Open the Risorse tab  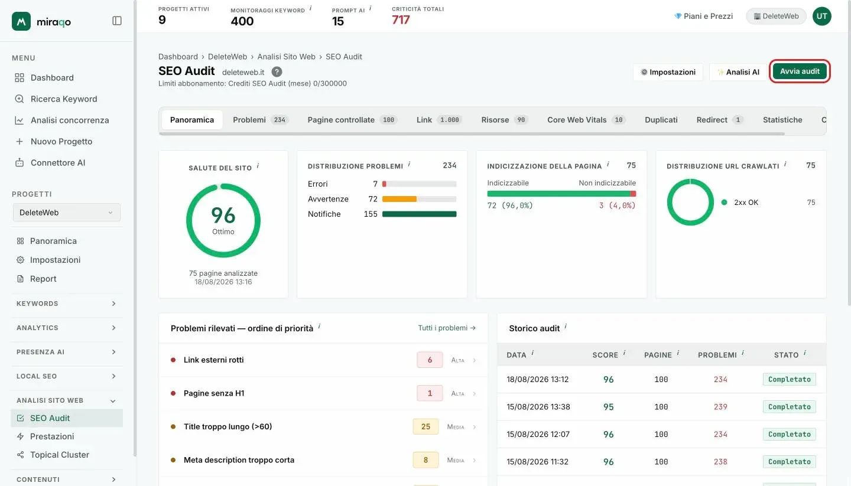(504, 120)
